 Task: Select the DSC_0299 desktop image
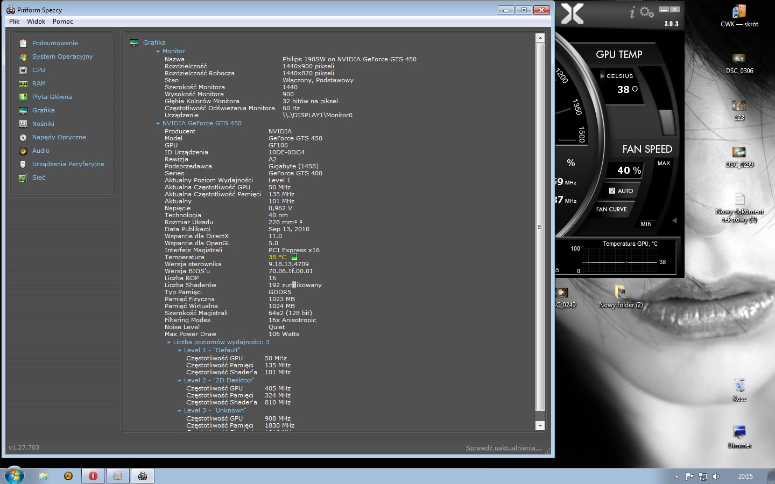click(x=739, y=157)
